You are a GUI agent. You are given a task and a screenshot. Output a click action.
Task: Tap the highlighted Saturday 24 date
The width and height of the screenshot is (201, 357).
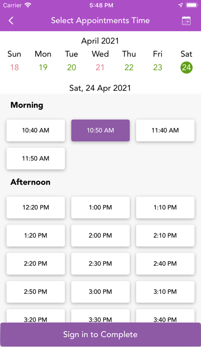pos(187,67)
